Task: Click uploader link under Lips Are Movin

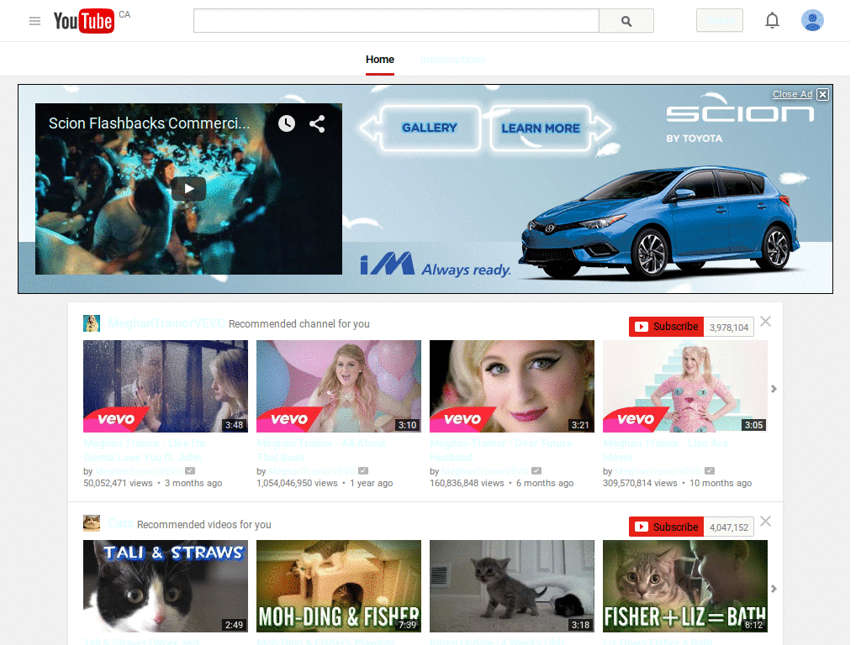Action: 658,471
